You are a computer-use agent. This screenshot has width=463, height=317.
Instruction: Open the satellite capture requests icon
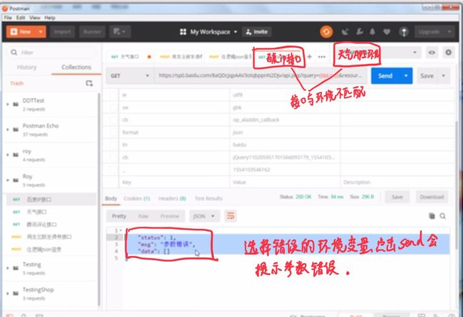(x=345, y=32)
